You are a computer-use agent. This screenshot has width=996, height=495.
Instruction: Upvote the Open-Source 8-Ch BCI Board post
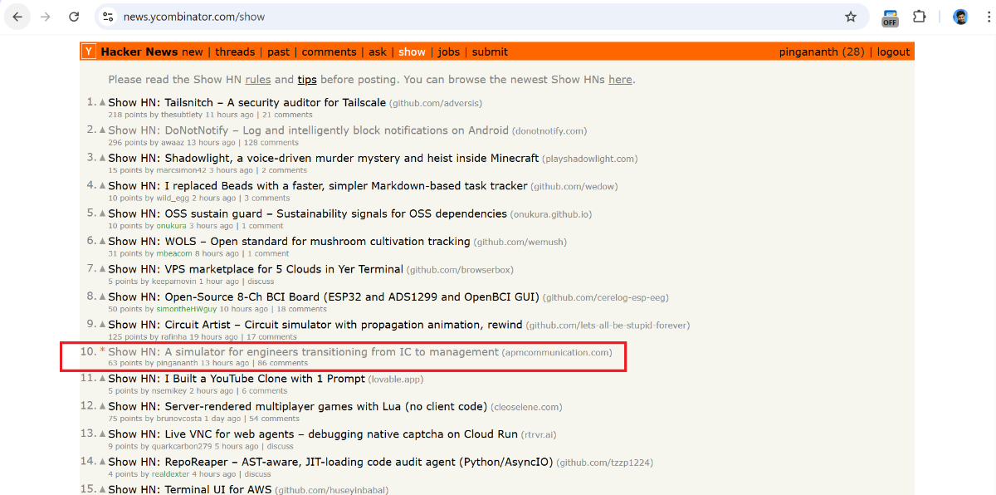pos(103,297)
